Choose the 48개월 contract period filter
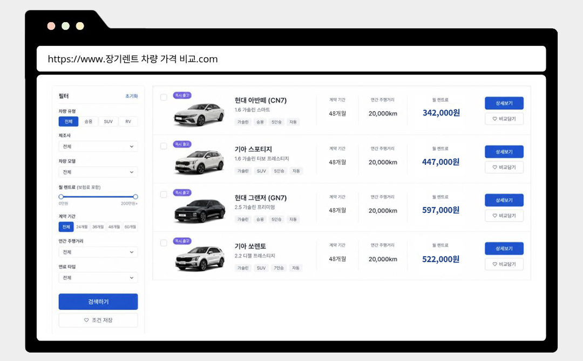The image size is (583, 361). tap(114, 226)
